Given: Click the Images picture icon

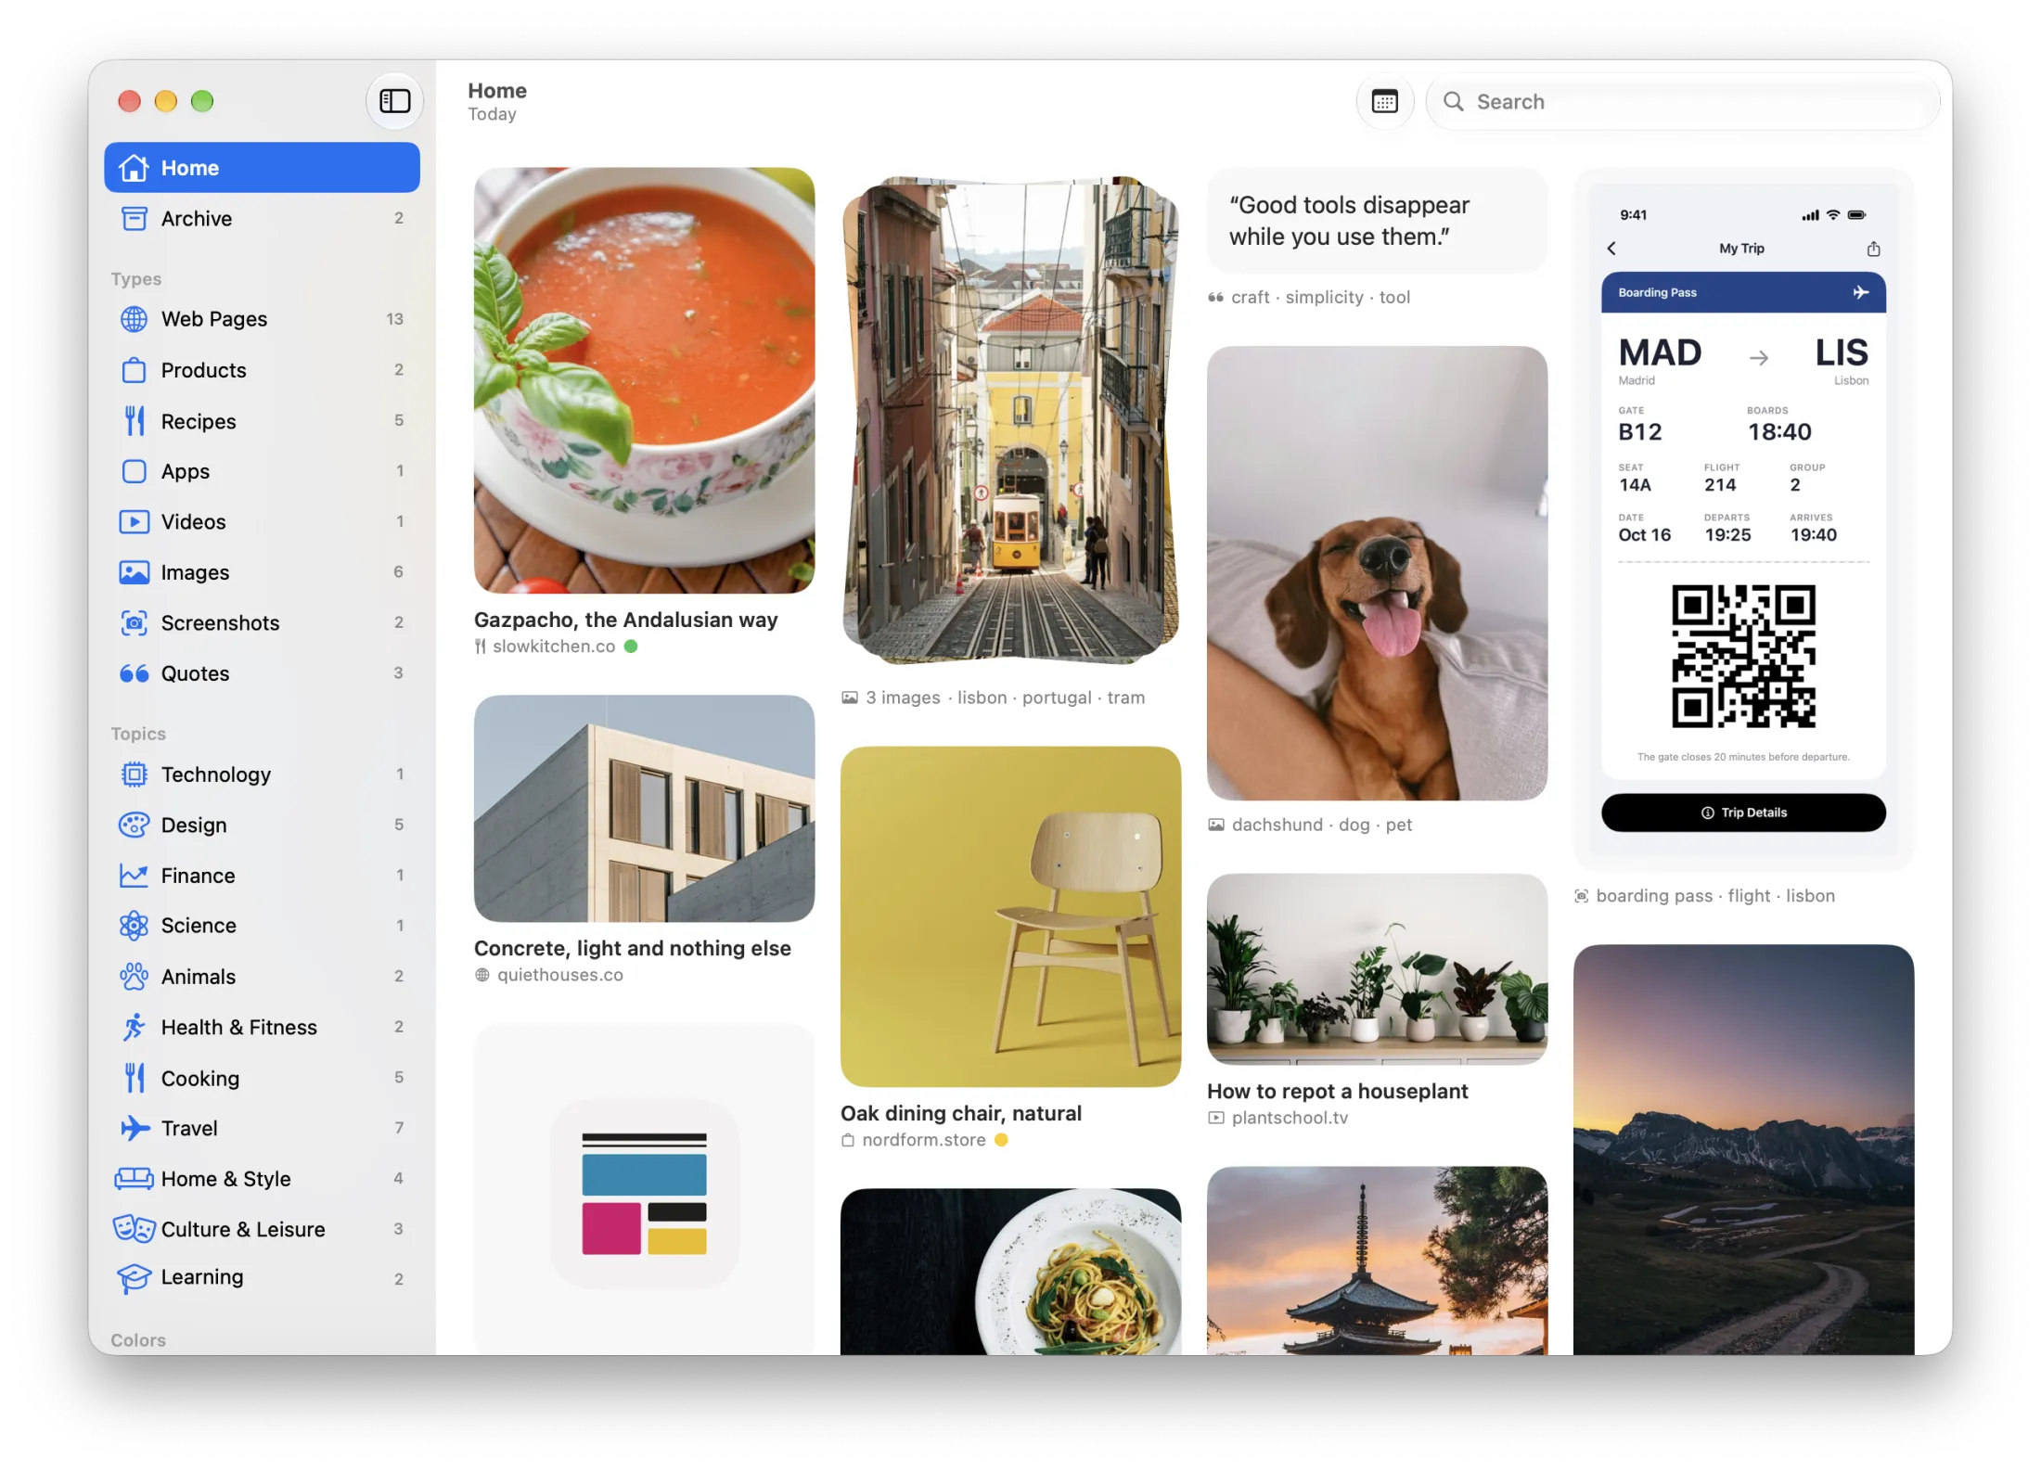Looking at the screenshot, I should click(134, 572).
